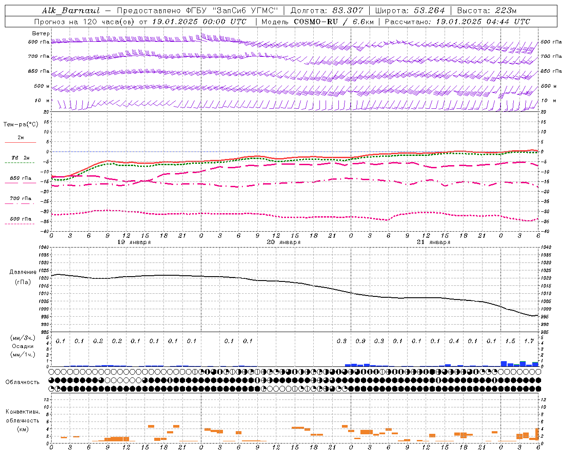Click the 0.4 precipitation value
Screen dimensions: 564x451
click(454, 341)
